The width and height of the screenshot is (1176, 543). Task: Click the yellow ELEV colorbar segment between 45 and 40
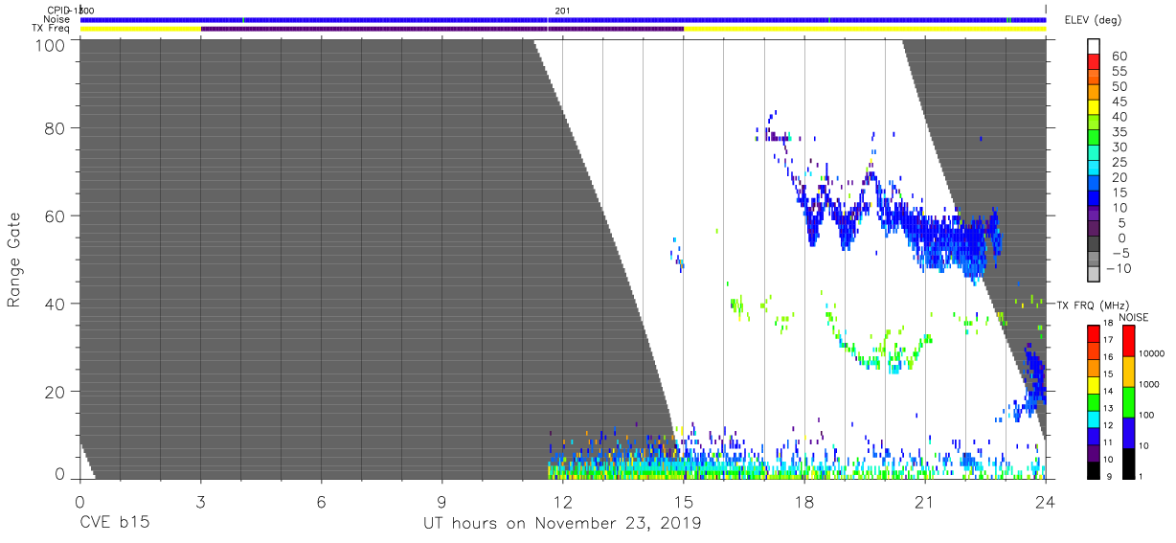coord(1095,109)
